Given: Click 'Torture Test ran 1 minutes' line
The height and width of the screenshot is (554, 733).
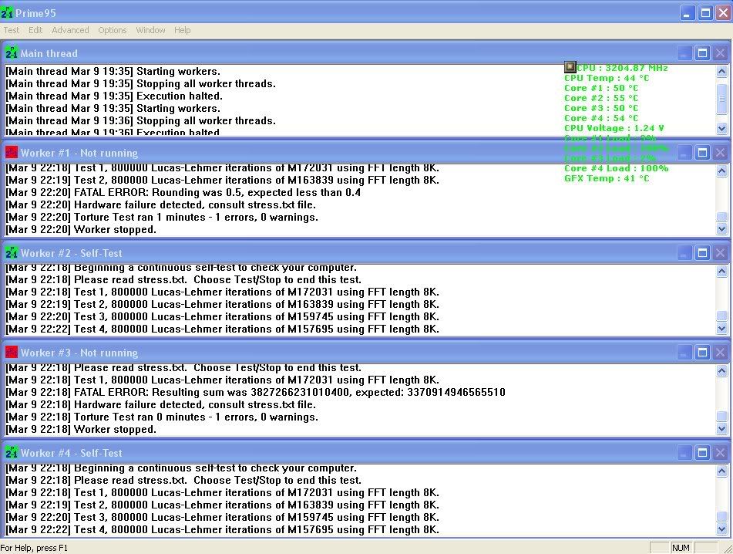Looking at the screenshot, I should [x=162, y=217].
